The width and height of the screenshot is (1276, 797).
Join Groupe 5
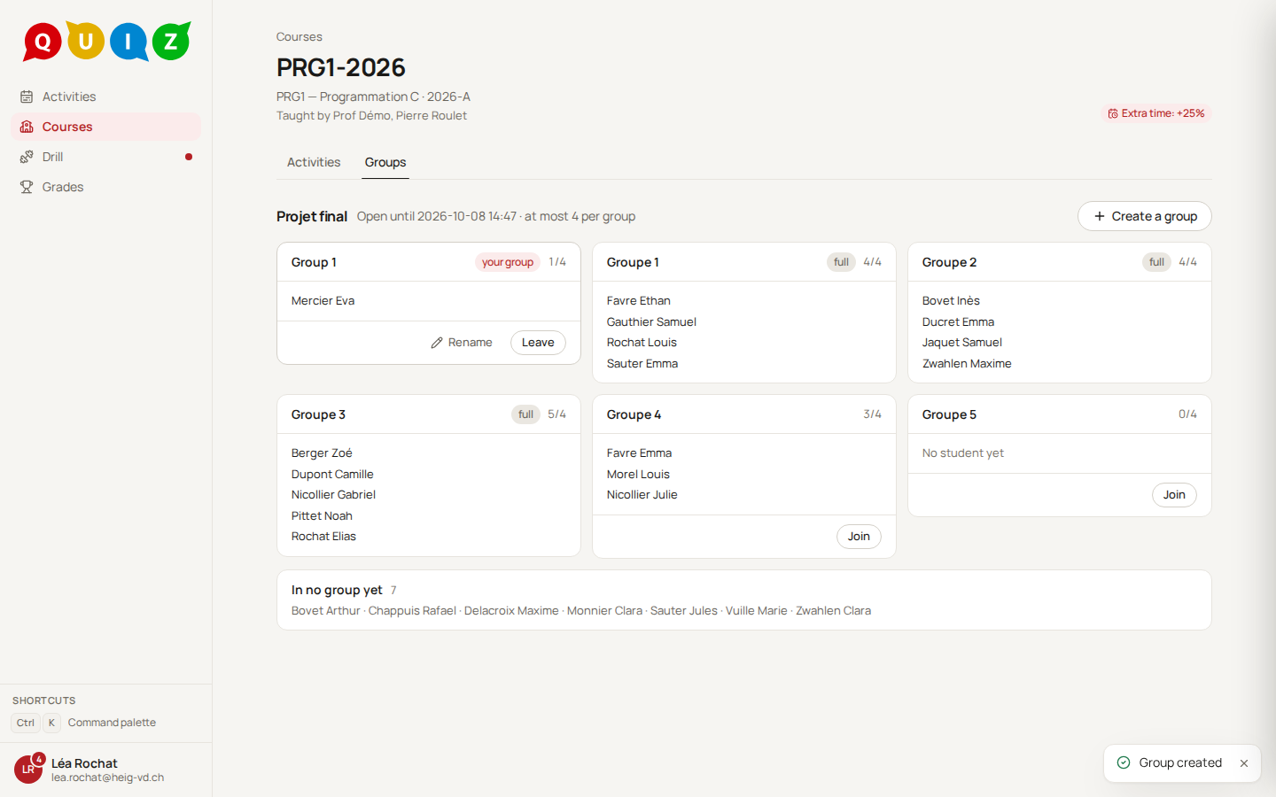point(1174,495)
